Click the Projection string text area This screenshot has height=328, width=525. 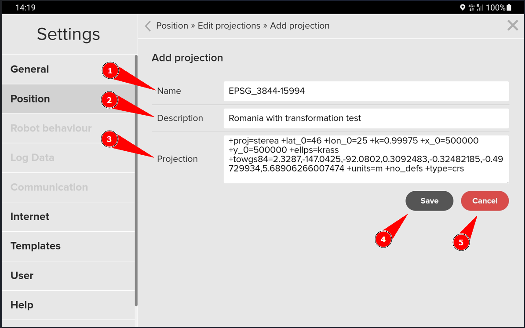[x=366, y=159]
